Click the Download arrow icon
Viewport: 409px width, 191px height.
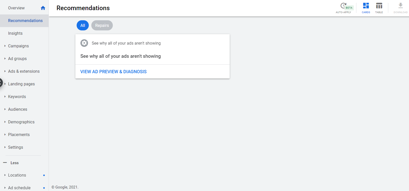coord(400,6)
